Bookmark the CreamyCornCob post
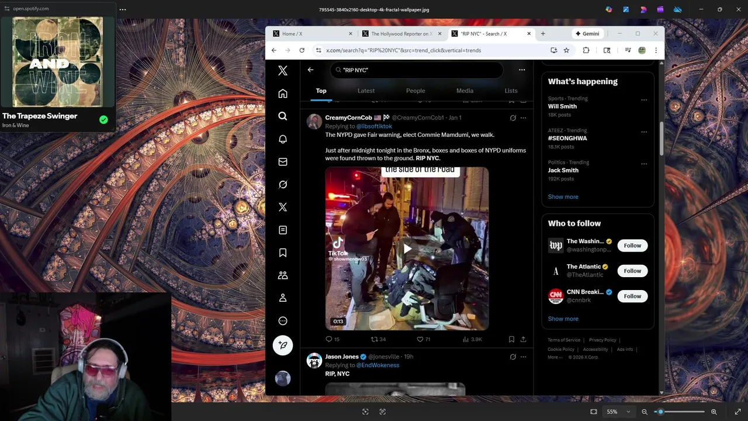 pyautogui.click(x=511, y=339)
